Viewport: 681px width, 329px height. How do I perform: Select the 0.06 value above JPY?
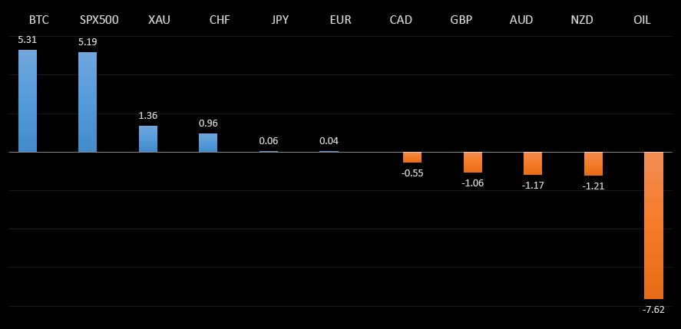point(269,141)
